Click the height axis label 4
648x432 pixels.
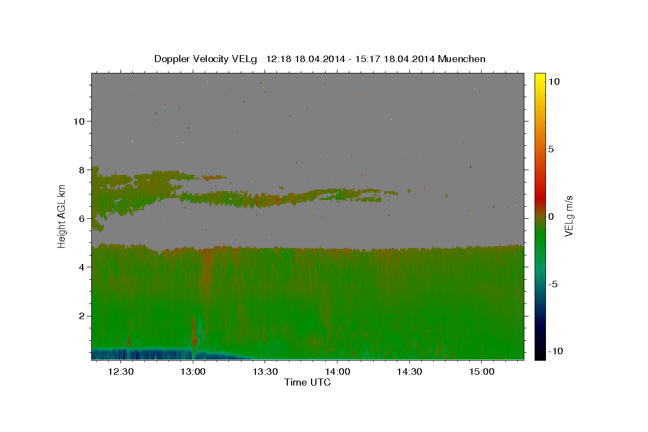pos(82,267)
